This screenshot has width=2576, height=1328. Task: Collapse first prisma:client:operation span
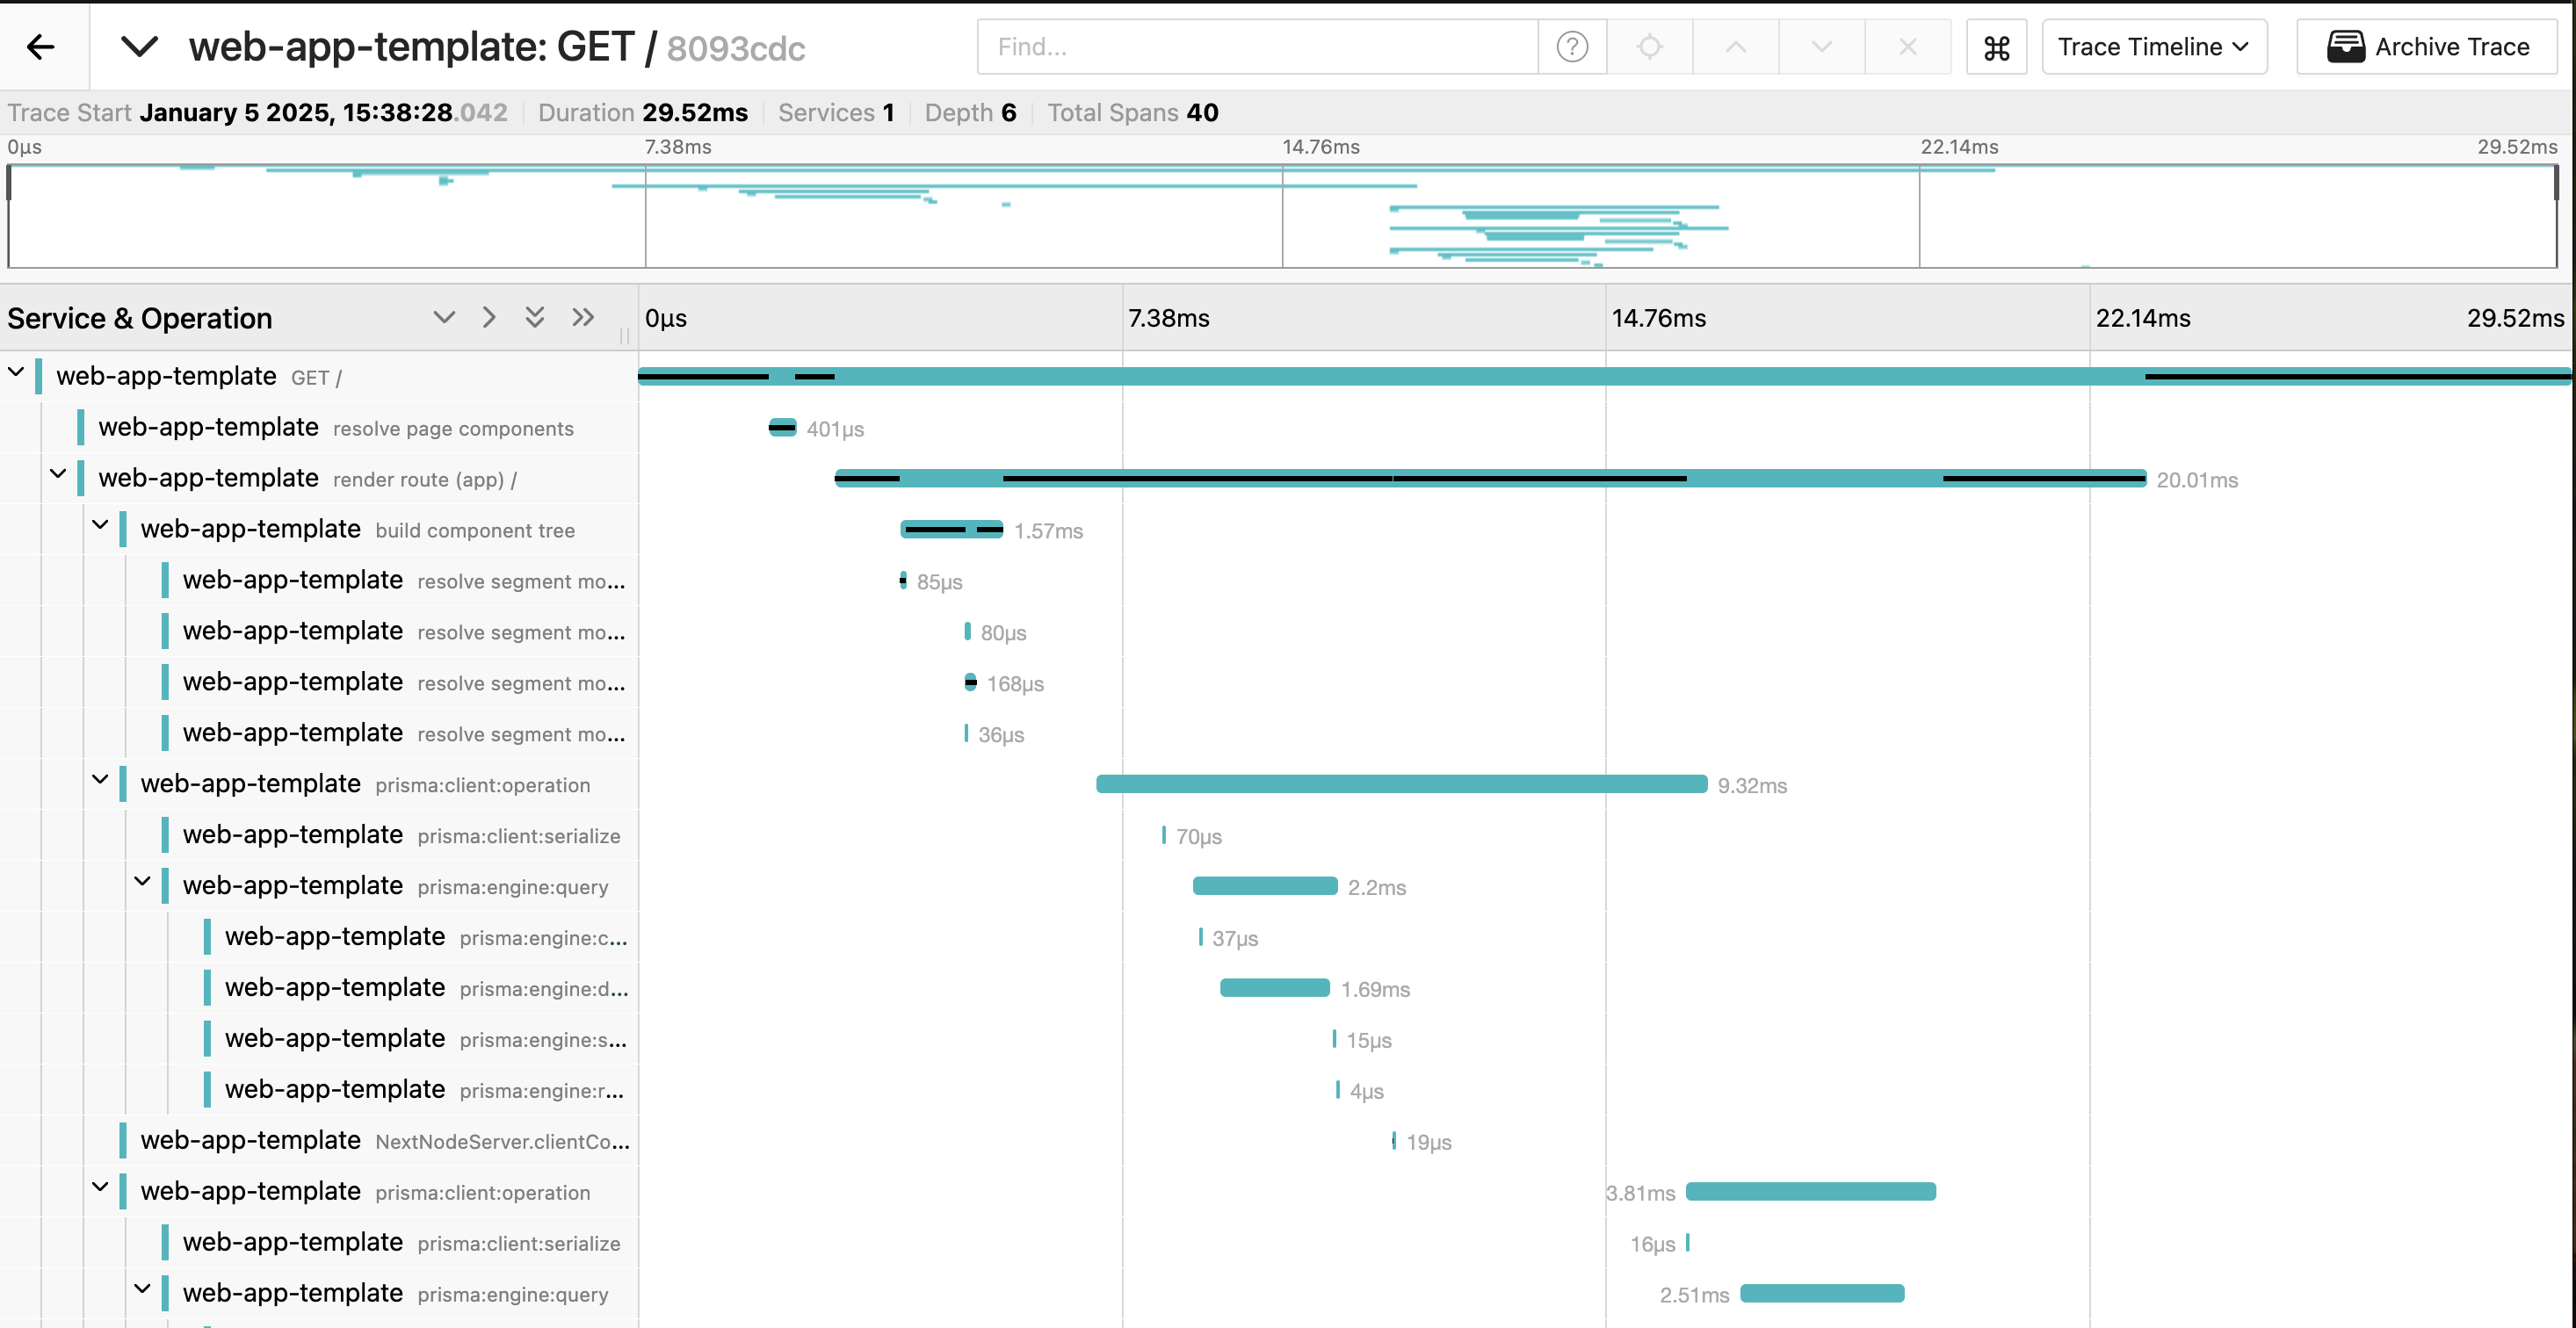[x=100, y=780]
